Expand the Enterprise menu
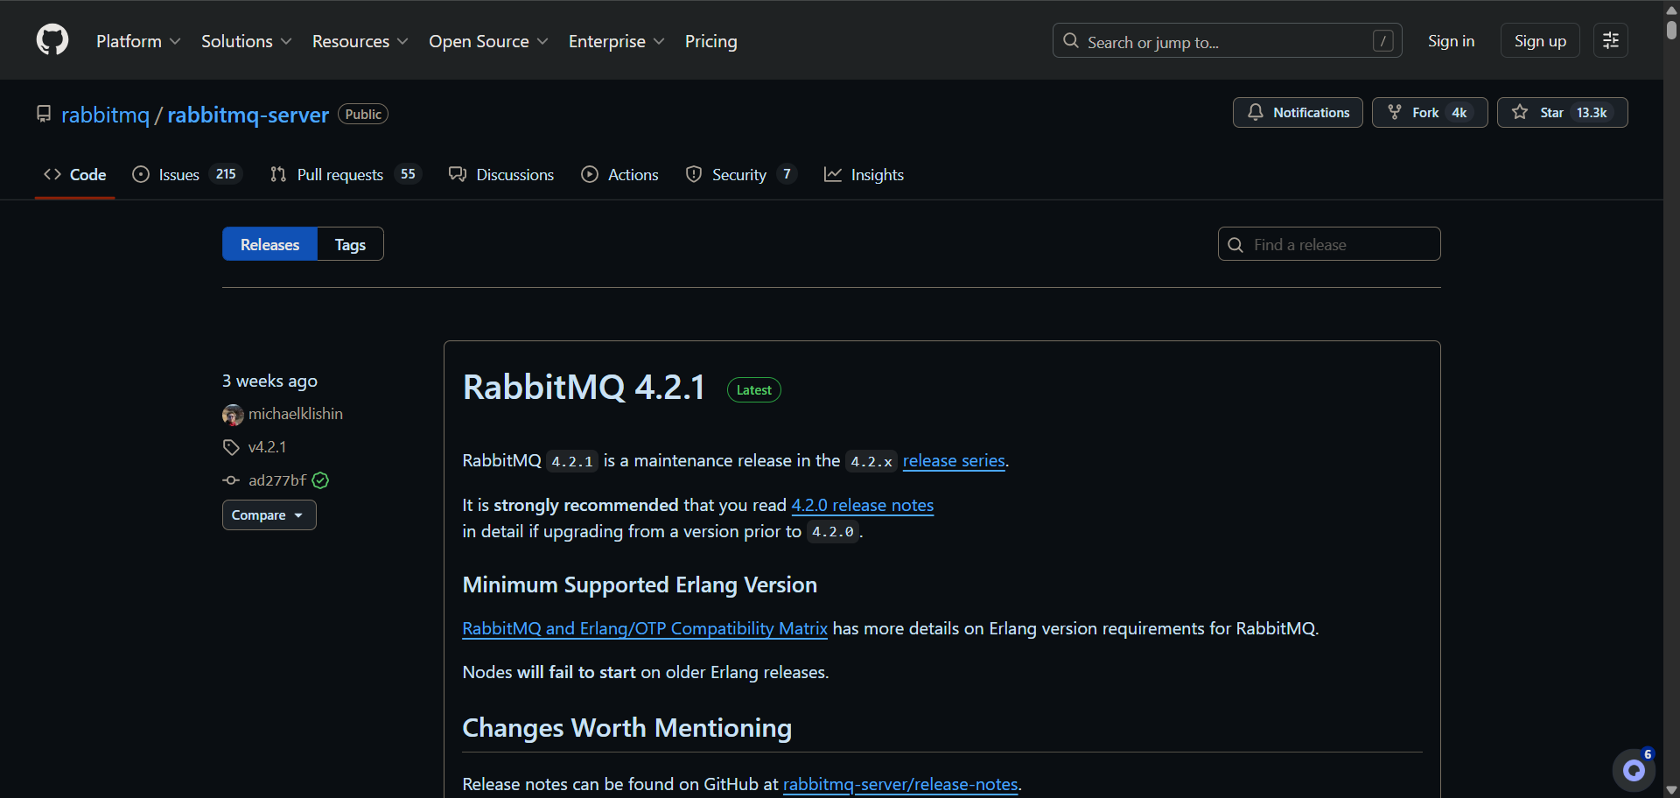1680x798 pixels. point(617,41)
